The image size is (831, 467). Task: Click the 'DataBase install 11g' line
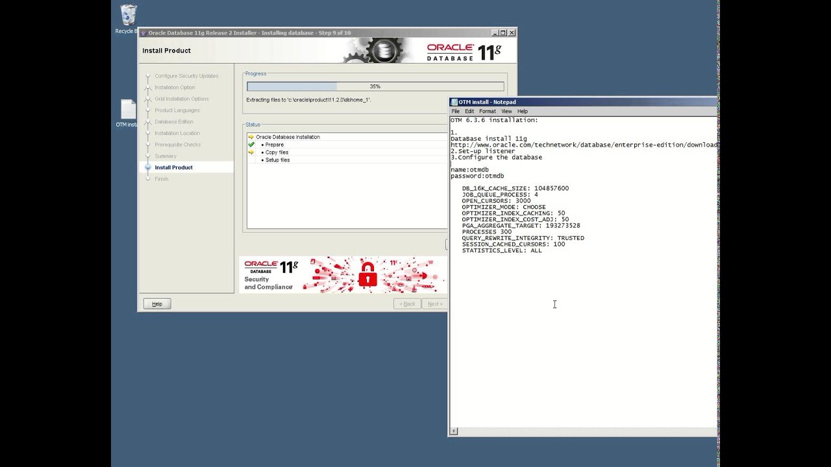point(489,139)
